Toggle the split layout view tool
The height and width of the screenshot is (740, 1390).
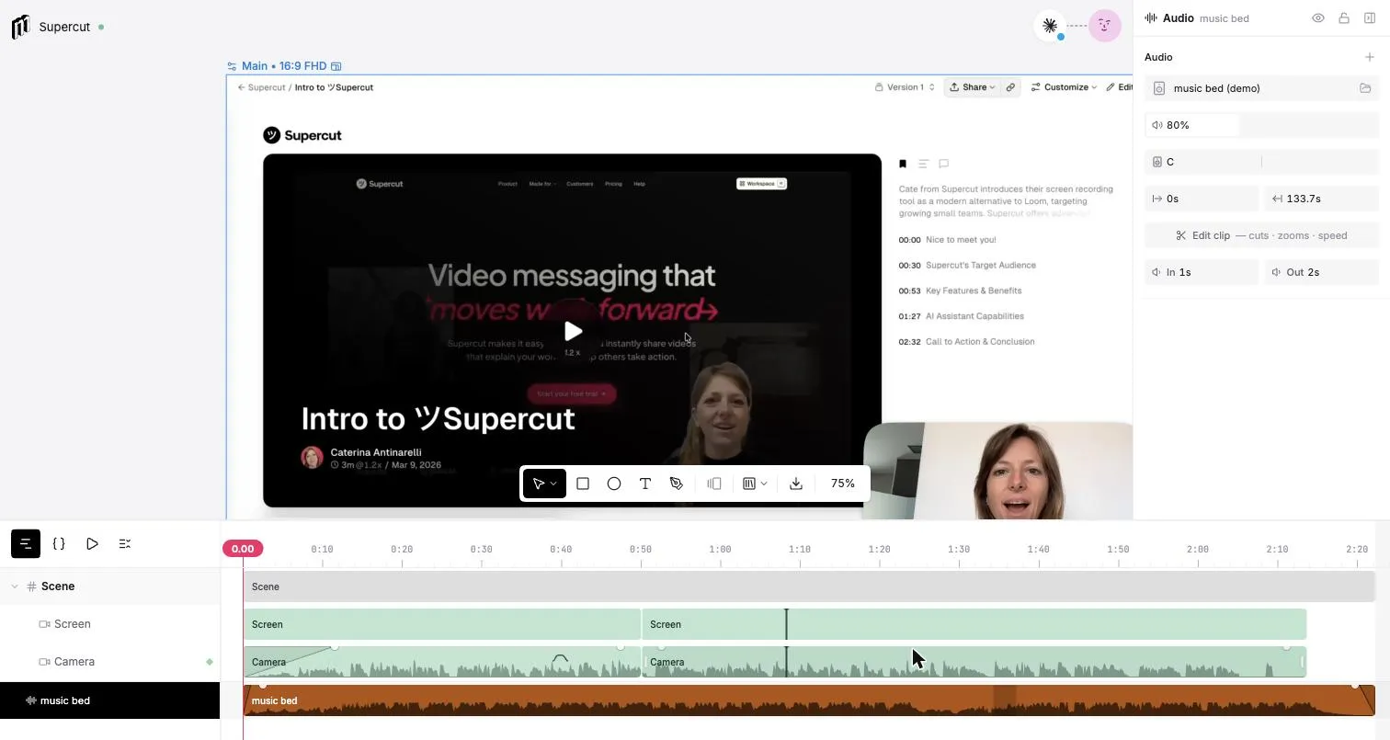pyautogui.click(x=714, y=484)
